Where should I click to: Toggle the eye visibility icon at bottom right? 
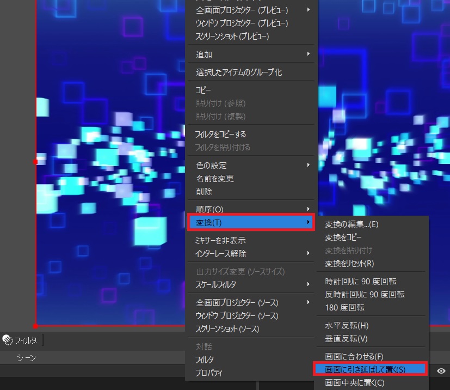[x=441, y=371]
